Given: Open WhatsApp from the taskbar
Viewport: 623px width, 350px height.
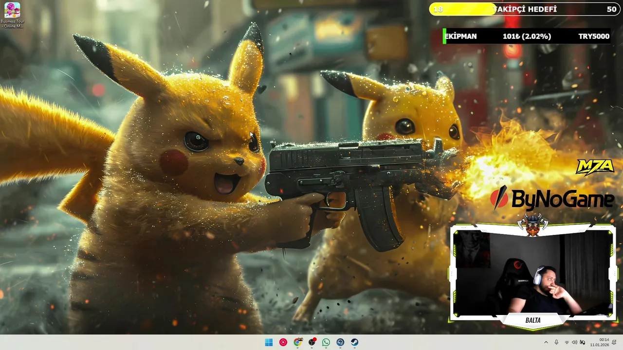Looking at the screenshot, I should coord(326,342).
